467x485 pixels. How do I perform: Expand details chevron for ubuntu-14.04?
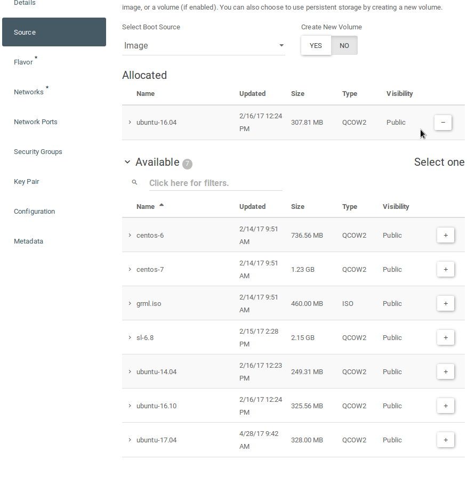(x=130, y=372)
